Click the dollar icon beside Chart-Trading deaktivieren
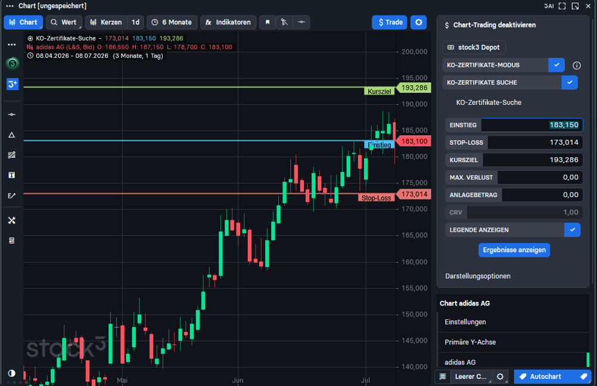This screenshot has height=386, width=597. coord(447,25)
